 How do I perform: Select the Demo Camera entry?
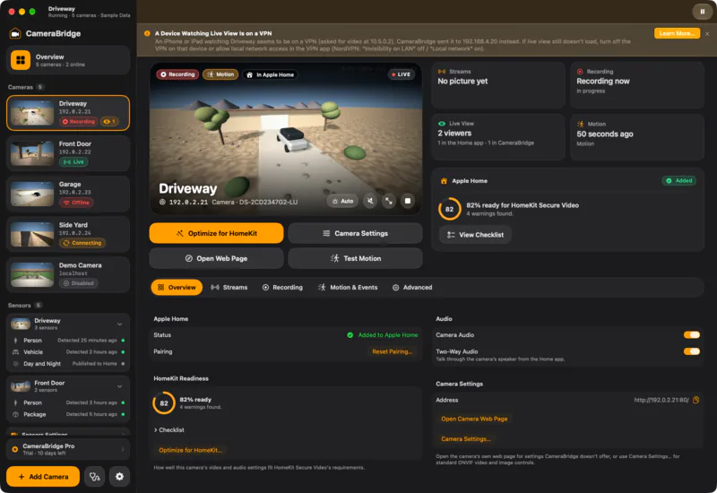(68, 274)
